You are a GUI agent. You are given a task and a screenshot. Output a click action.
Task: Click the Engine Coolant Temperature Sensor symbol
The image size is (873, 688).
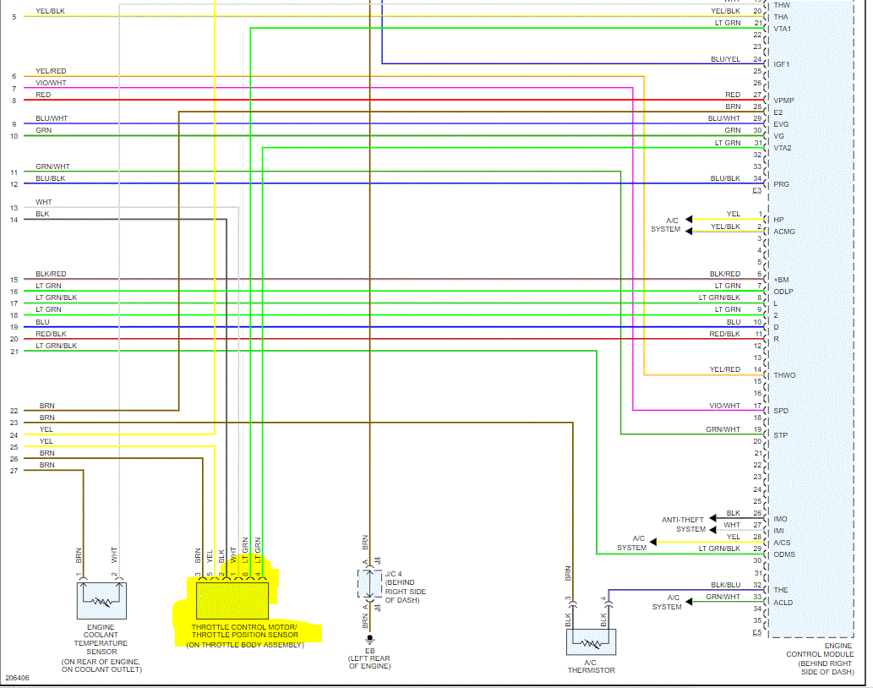pyautogui.click(x=101, y=601)
